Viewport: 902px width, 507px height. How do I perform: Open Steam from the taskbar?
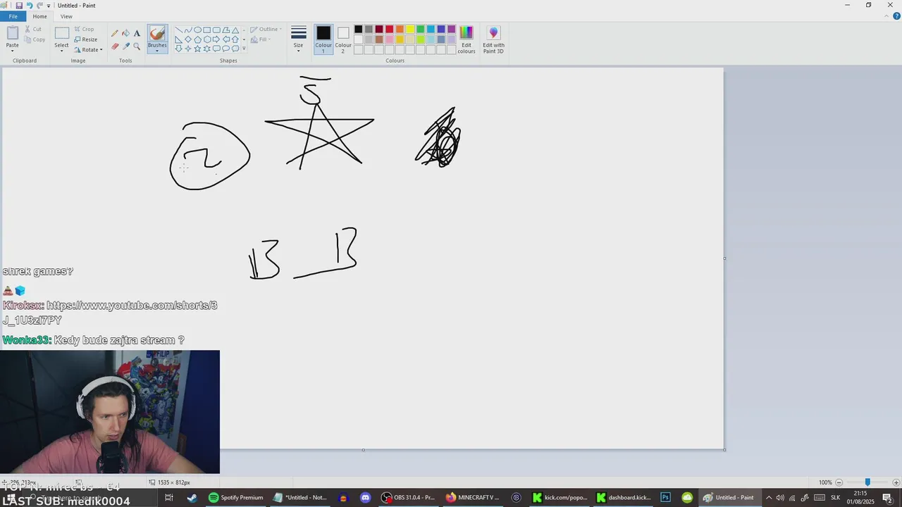point(192,498)
